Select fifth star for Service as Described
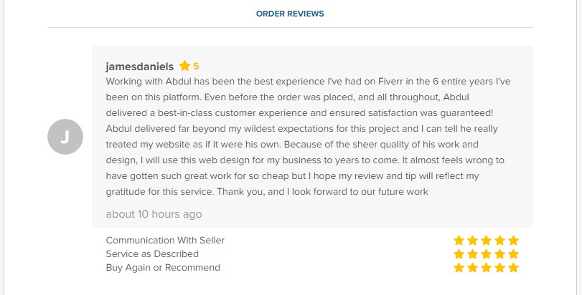This screenshot has height=295, width=582. (x=513, y=254)
